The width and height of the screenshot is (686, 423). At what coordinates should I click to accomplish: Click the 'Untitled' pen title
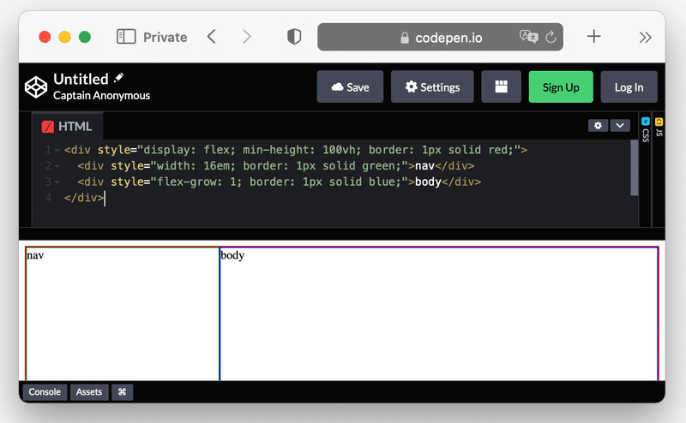pyautogui.click(x=81, y=79)
